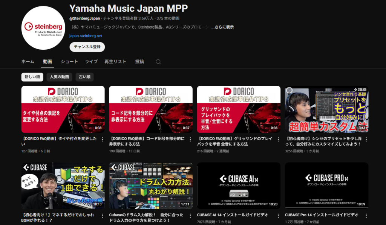This screenshot has width=386, height=225.
Task: Open options menu for タイや付点 DORICO video
Action: click(x=102, y=139)
